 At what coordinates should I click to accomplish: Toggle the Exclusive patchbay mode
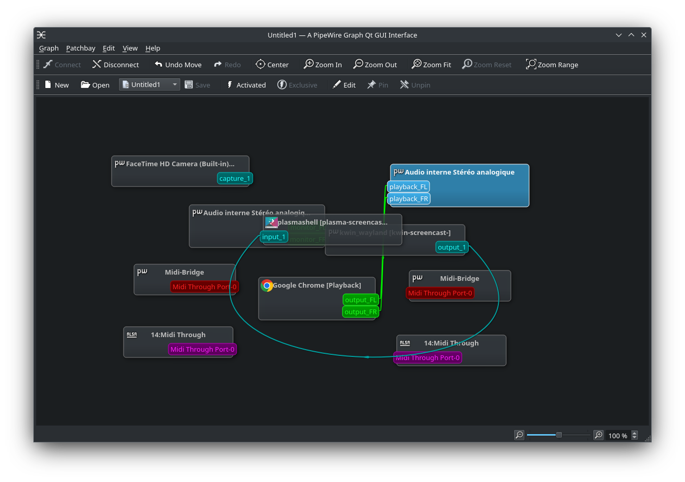pos(297,85)
